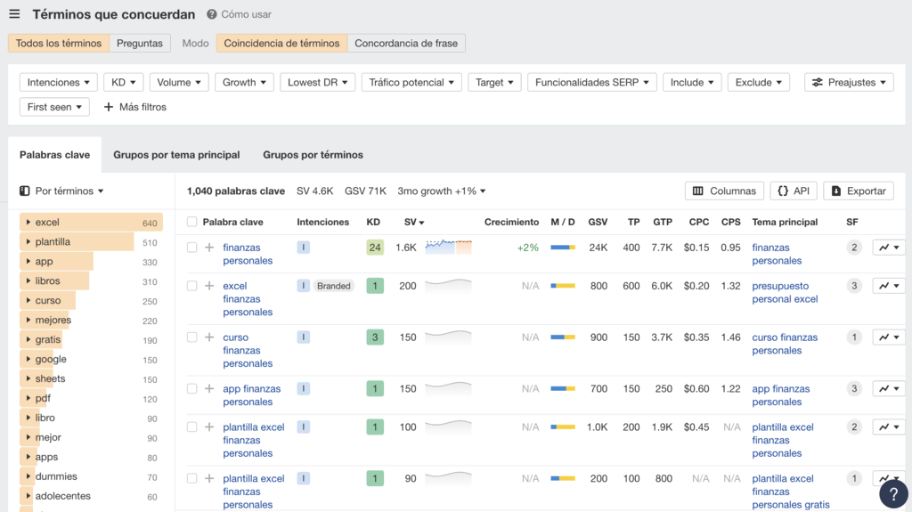The height and width of the screenshot is (512, 912).
Task: Click the SV sparkline for 'finanzas personales'
Action: pos(448,247)
